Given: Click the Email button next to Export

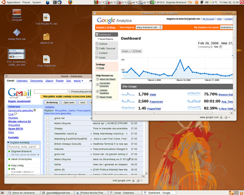Looking at the screenshot, I should [137, 51].
